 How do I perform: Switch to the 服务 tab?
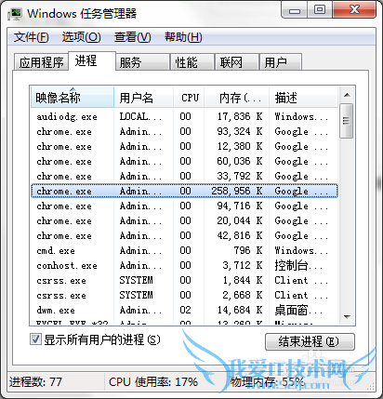[x=142, y=62]
